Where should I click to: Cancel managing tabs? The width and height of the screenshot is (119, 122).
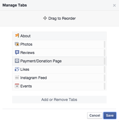[95, 116]
